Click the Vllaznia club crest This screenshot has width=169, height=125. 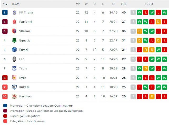tap(14, 31)
